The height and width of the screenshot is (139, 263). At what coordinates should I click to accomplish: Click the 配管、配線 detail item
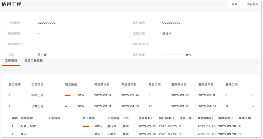click(28, 126)
